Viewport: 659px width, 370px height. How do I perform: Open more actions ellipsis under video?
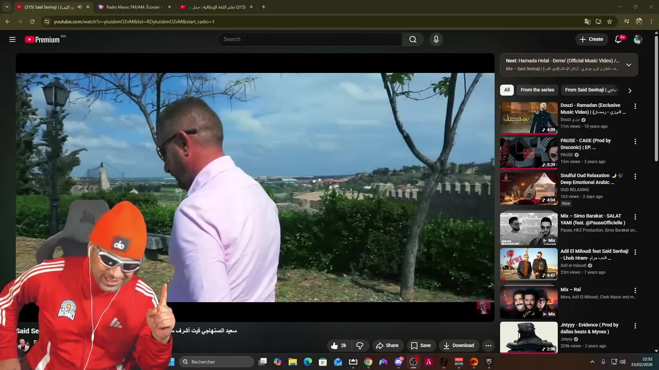[x=488, y=345]
